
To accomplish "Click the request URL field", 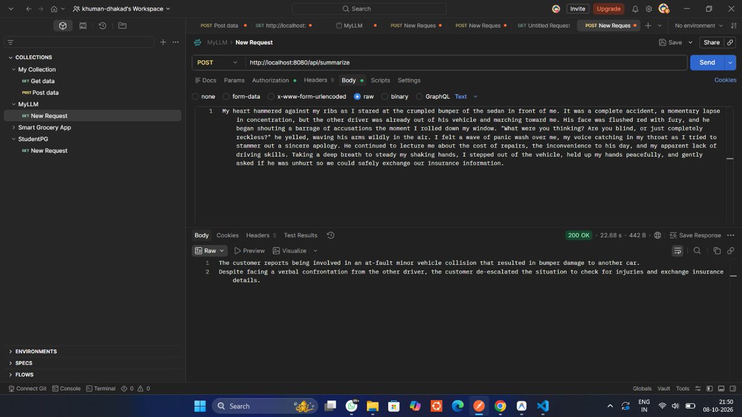I will click(466, 62).
